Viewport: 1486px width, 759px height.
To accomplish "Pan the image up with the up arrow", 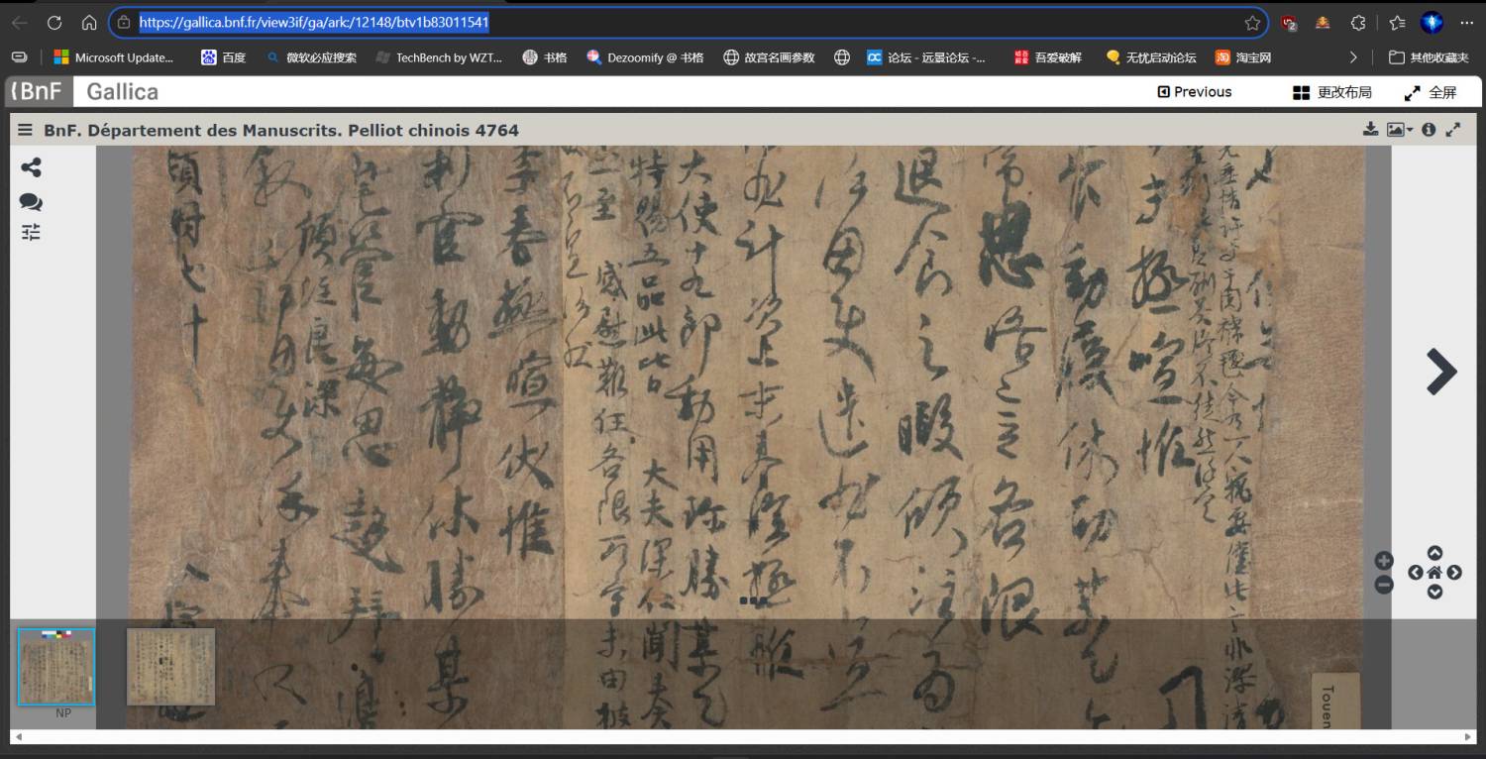I will pos(1434,553).
